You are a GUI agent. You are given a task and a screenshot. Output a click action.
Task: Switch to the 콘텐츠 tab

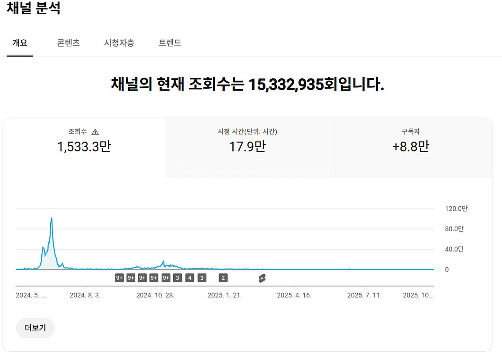69,43
